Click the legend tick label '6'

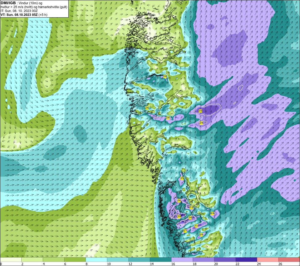65,264
